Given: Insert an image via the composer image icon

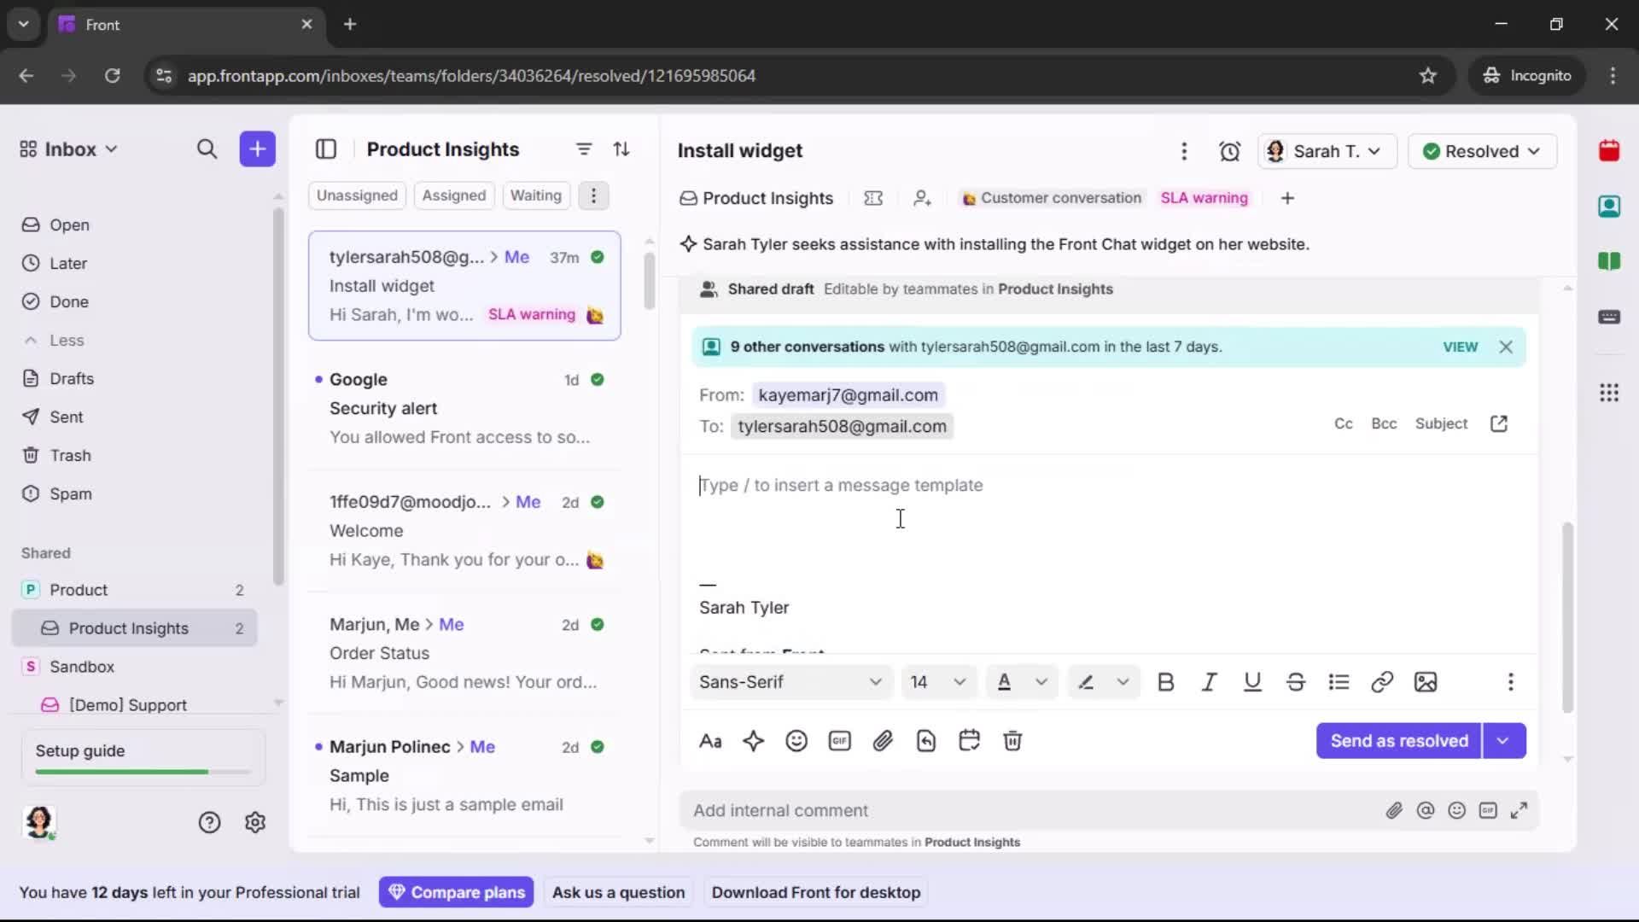Looking at the screenshot, I should (1426, 682).
